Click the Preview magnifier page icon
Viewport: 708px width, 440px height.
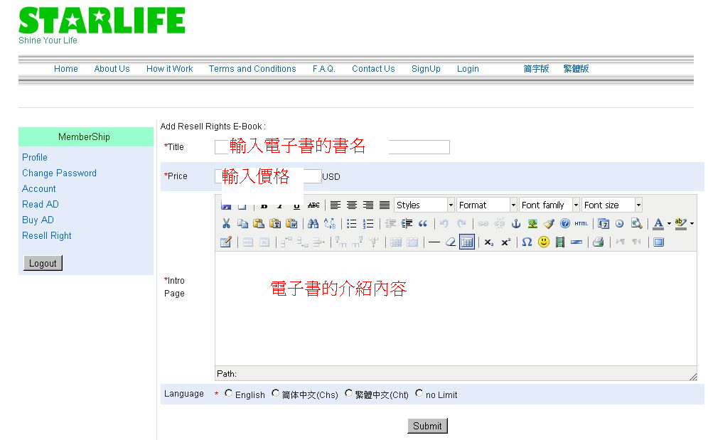[636, 223]
